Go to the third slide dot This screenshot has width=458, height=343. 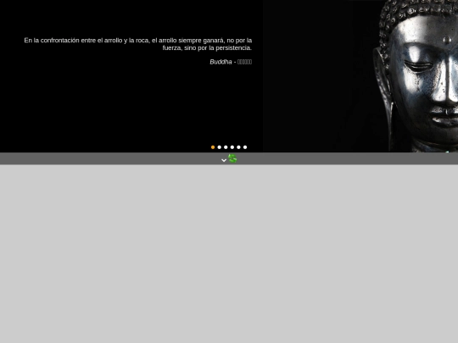click(226, 147)
